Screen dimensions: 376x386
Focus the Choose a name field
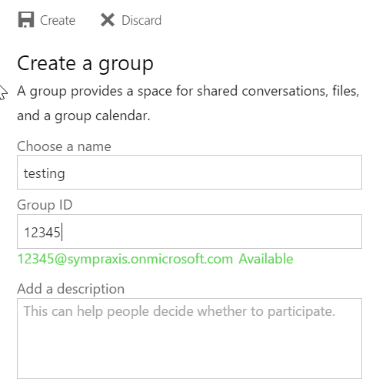[x=189, y=172]
